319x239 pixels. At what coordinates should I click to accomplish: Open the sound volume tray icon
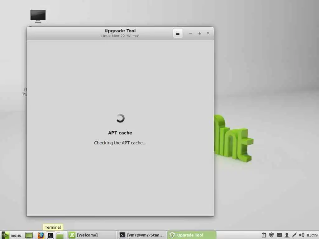coord(302,235)
